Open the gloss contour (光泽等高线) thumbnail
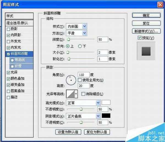This screenshot has width=165, height=142. pos(70,94)
